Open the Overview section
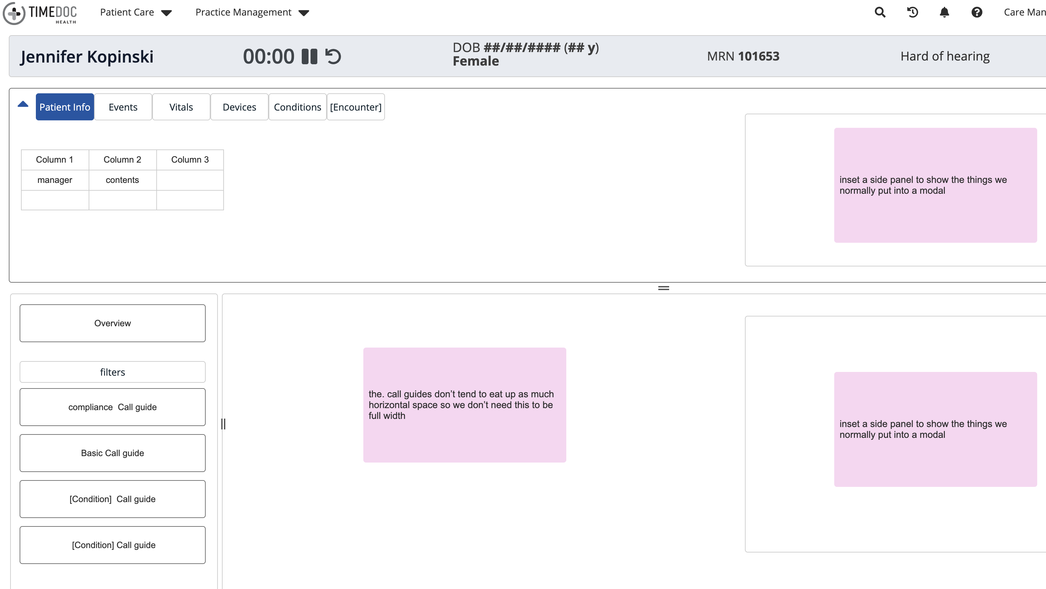Image resolution: width=1046 pixels, height=589 pixels. pyautogui.click(x=112, y=323)
